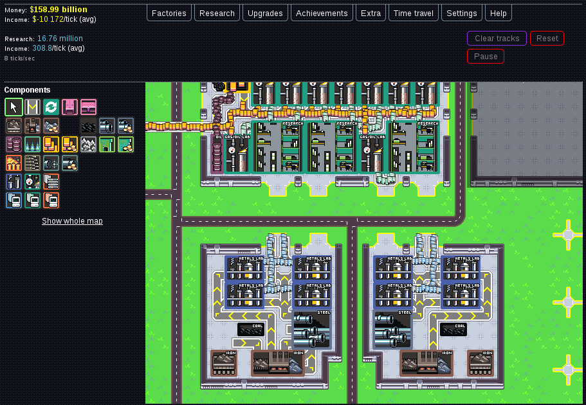The width and height of the screenshot is (586, 405).
Task: Open the Factories menu
Action: [169, 13]
